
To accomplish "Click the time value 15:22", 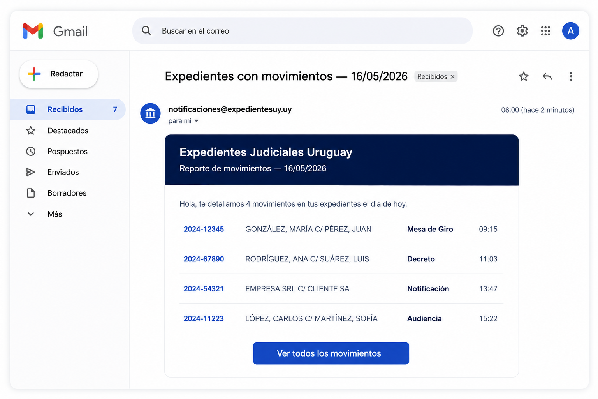I will (488, 319).
